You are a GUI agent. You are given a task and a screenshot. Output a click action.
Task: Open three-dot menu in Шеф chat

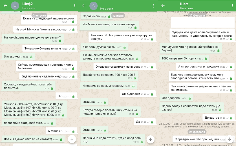[x=232, y=6]
